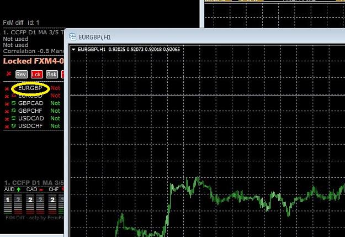Click the red X beside GBPCHF row
The height and width of the screenshot is (237, 345).
tap(7, 112)
